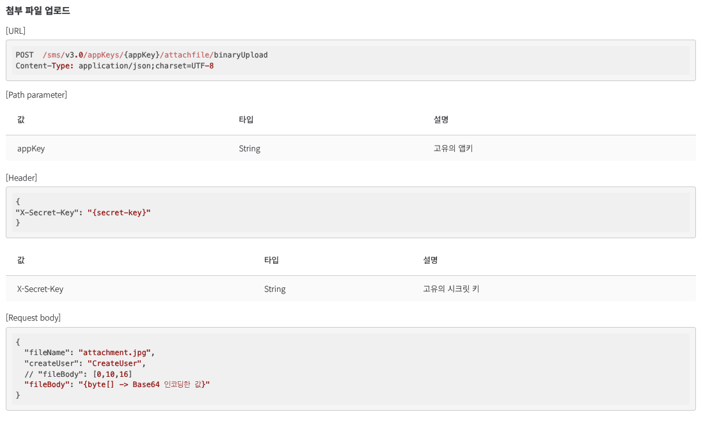
Task: Click the [Path parameter] label
Action: [x=36, y=95]
